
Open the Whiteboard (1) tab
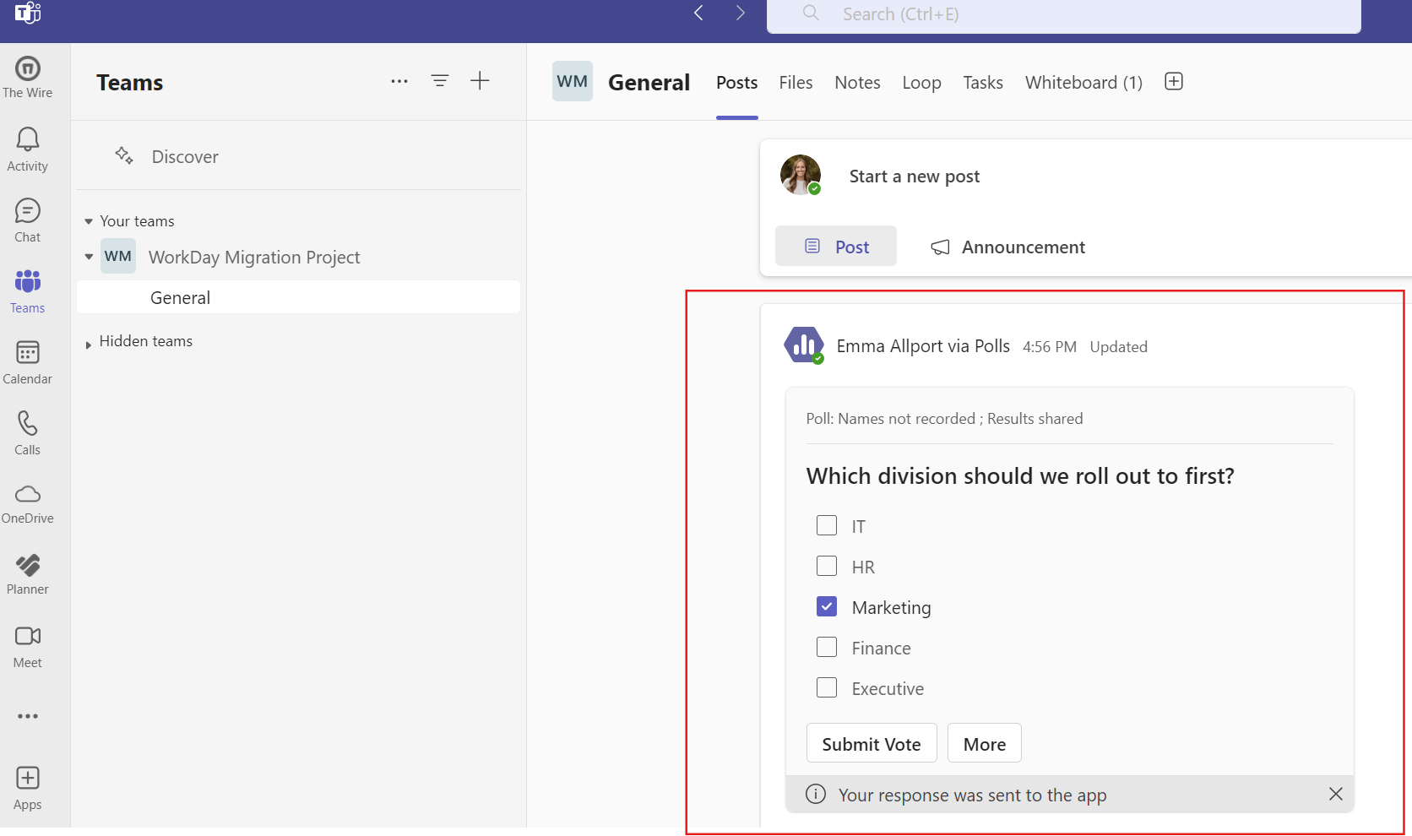[x=1083, y=83]
